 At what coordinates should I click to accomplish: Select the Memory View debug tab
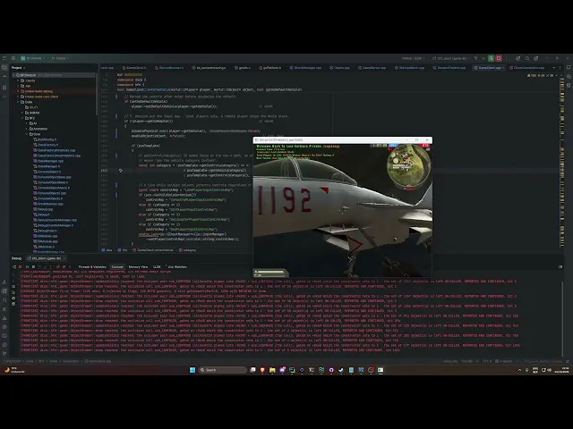(x=138, y=267)
